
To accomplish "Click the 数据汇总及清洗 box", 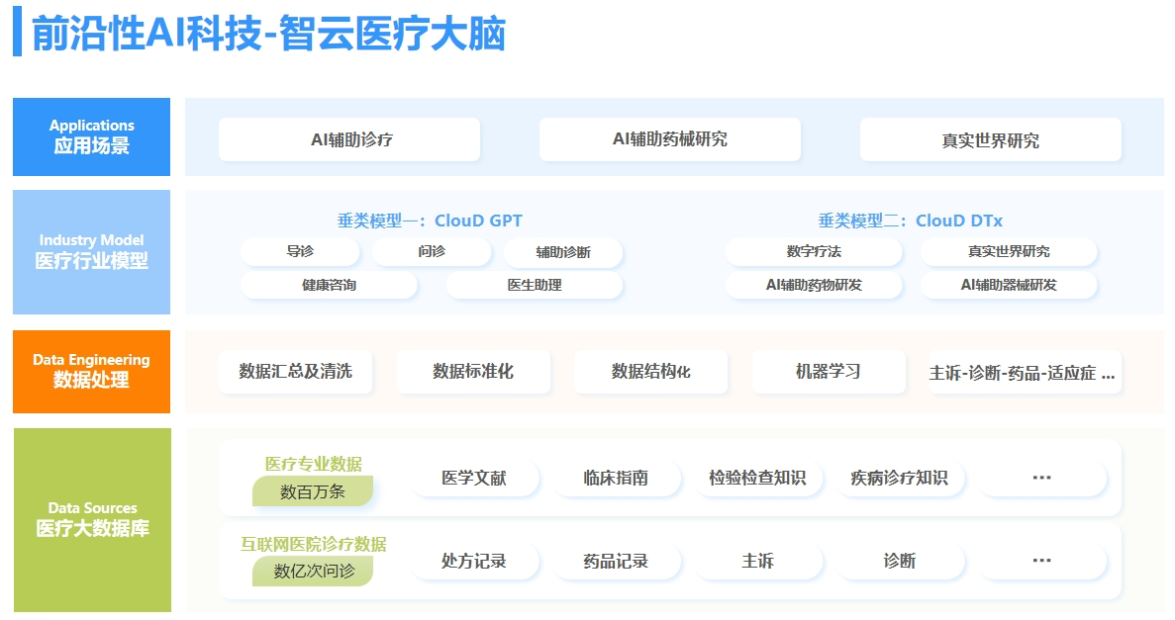I will (295, 372).
